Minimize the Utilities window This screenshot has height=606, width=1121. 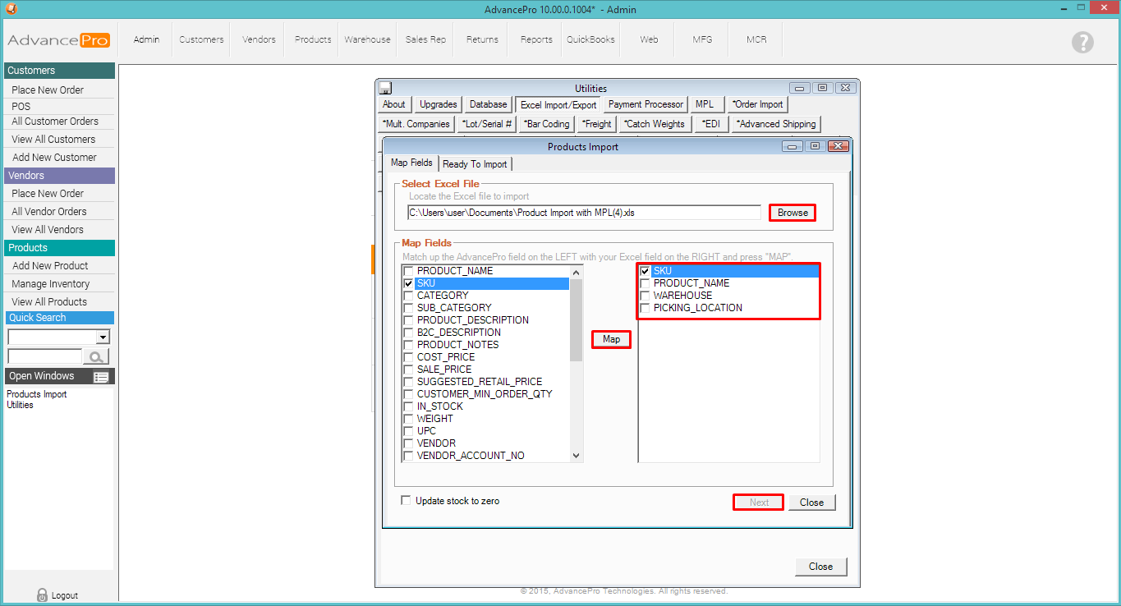(798, 88)
